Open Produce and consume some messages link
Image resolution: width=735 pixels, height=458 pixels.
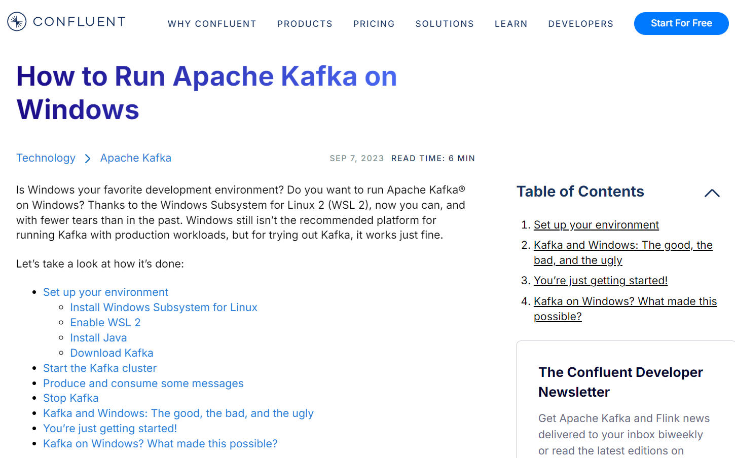[x=143, y=384]
